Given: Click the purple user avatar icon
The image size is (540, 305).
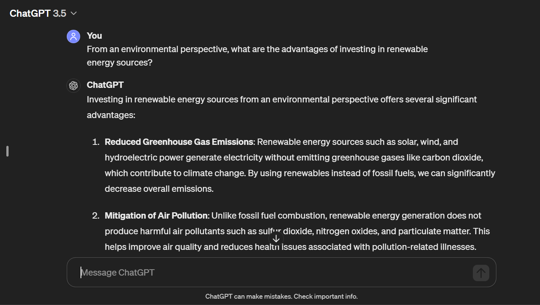Looking at the screenshot, I should [73, 36].
